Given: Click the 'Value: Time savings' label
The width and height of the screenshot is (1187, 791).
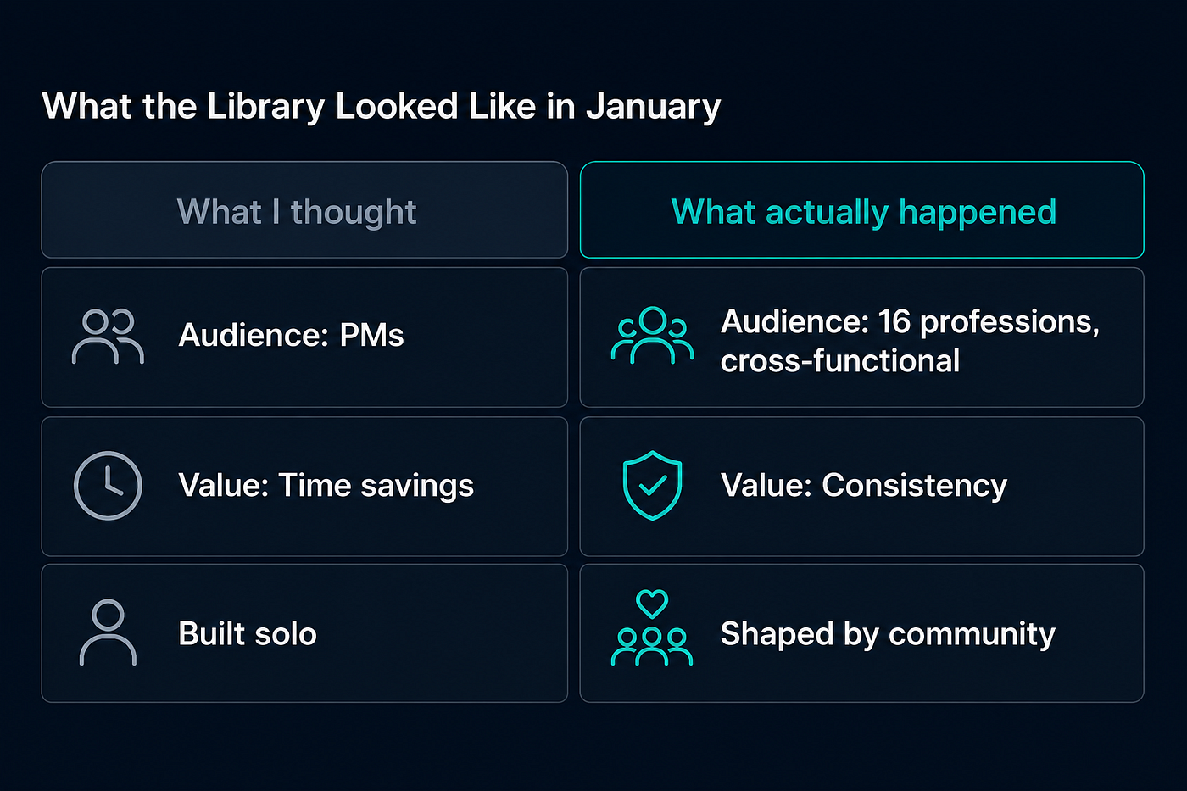Looking at the screenshot, I should pyautogui.click(x=326, y=486).
